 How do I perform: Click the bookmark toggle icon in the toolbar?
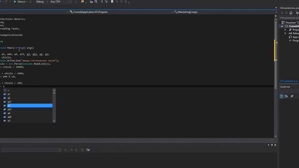[x=112, y=2]
